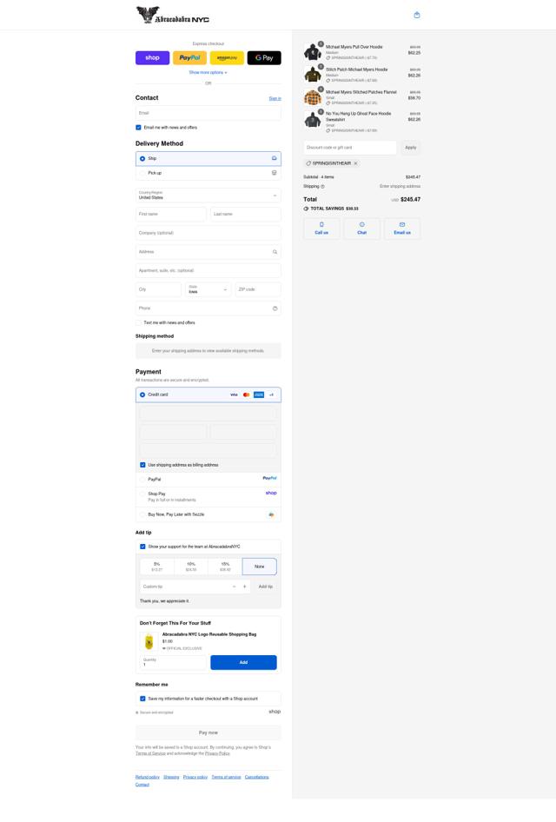
Task: Pay with Google Pay express button
Action: [264, 57]
